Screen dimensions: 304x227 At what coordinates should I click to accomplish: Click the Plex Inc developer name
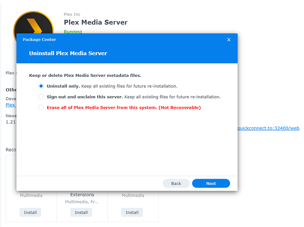pos(72,14)
